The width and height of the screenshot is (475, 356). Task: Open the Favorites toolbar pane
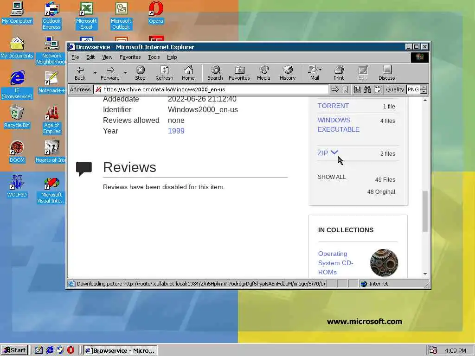coord(239,73)
